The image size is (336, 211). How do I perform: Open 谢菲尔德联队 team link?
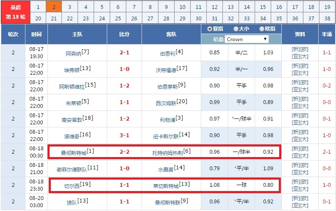[x=72, y=169]
